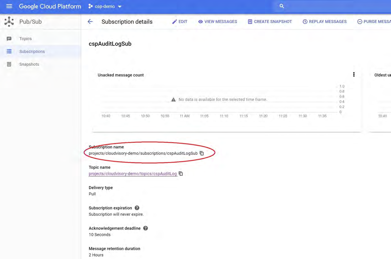Click PURGE MESSAGES button
This screenshot has height=259, width=391.
point(374,22)
